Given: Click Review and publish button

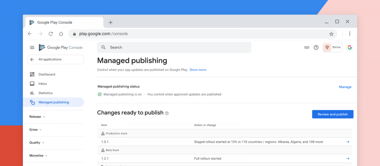Looking at the screenshot, I should pos(332,114).
